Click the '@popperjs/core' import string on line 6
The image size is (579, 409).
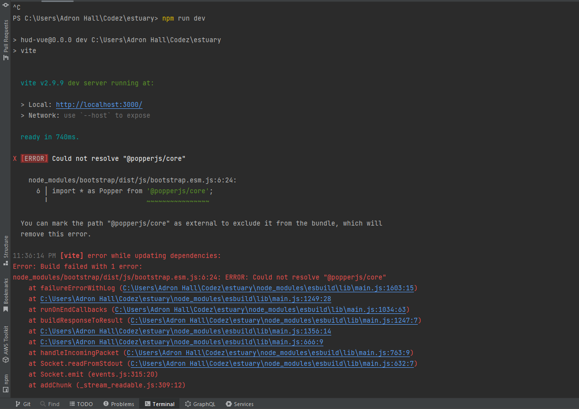click(x=178, y=191)
